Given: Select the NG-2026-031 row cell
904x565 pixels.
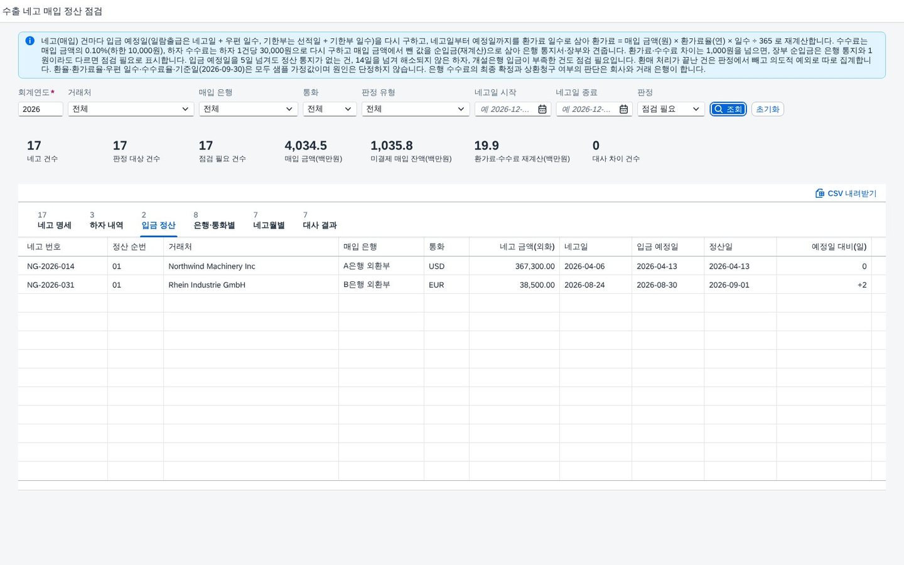Looking at the screenshot, I should pyautogui.click(x=63, y=285).
